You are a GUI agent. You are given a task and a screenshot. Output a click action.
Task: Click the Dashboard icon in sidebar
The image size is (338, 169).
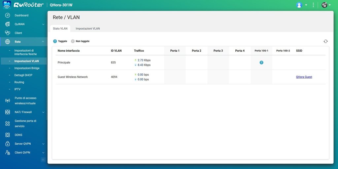pyautogui.click(x=8, y=15)
